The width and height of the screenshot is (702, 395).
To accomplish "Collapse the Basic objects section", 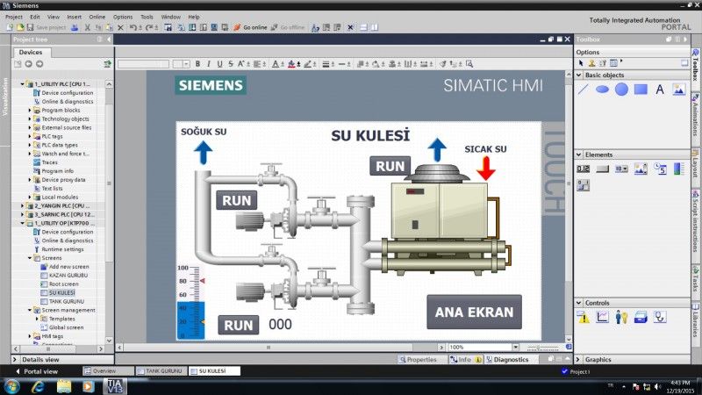I will pyautogui.click(x=578, y=75).
